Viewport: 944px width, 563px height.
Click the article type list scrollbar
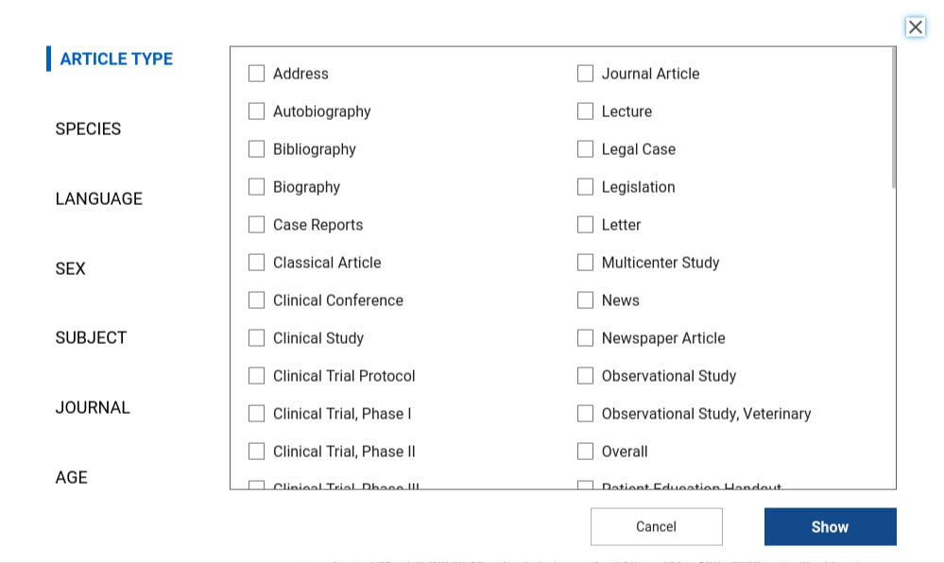tap(893, 118)
